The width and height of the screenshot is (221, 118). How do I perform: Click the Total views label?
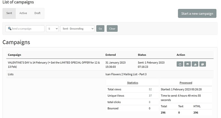pyautogui.click(x=114, y=89)
